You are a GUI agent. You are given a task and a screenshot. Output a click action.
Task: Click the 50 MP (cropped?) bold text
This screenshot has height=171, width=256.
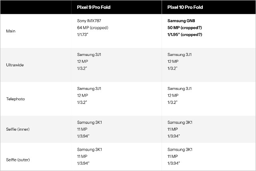[x=185, y=28]
